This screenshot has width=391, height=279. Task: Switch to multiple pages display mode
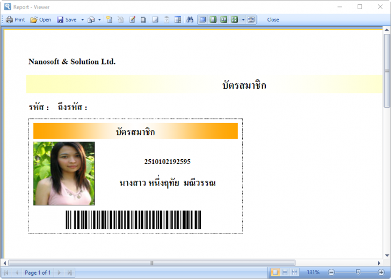pos(294,272)
